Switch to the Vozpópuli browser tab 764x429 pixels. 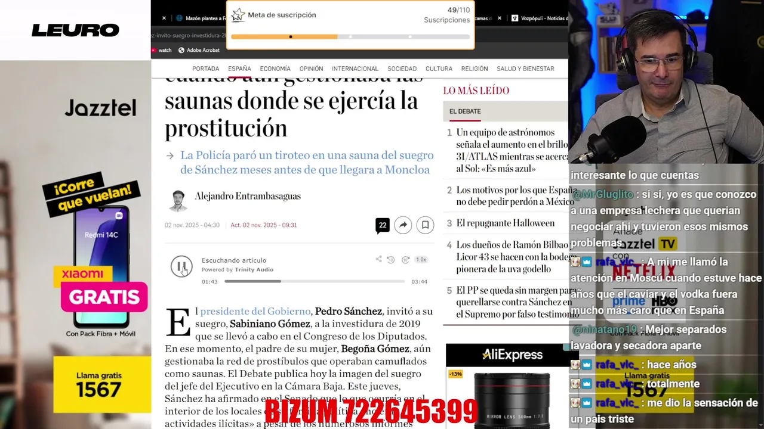click(540, 18)
